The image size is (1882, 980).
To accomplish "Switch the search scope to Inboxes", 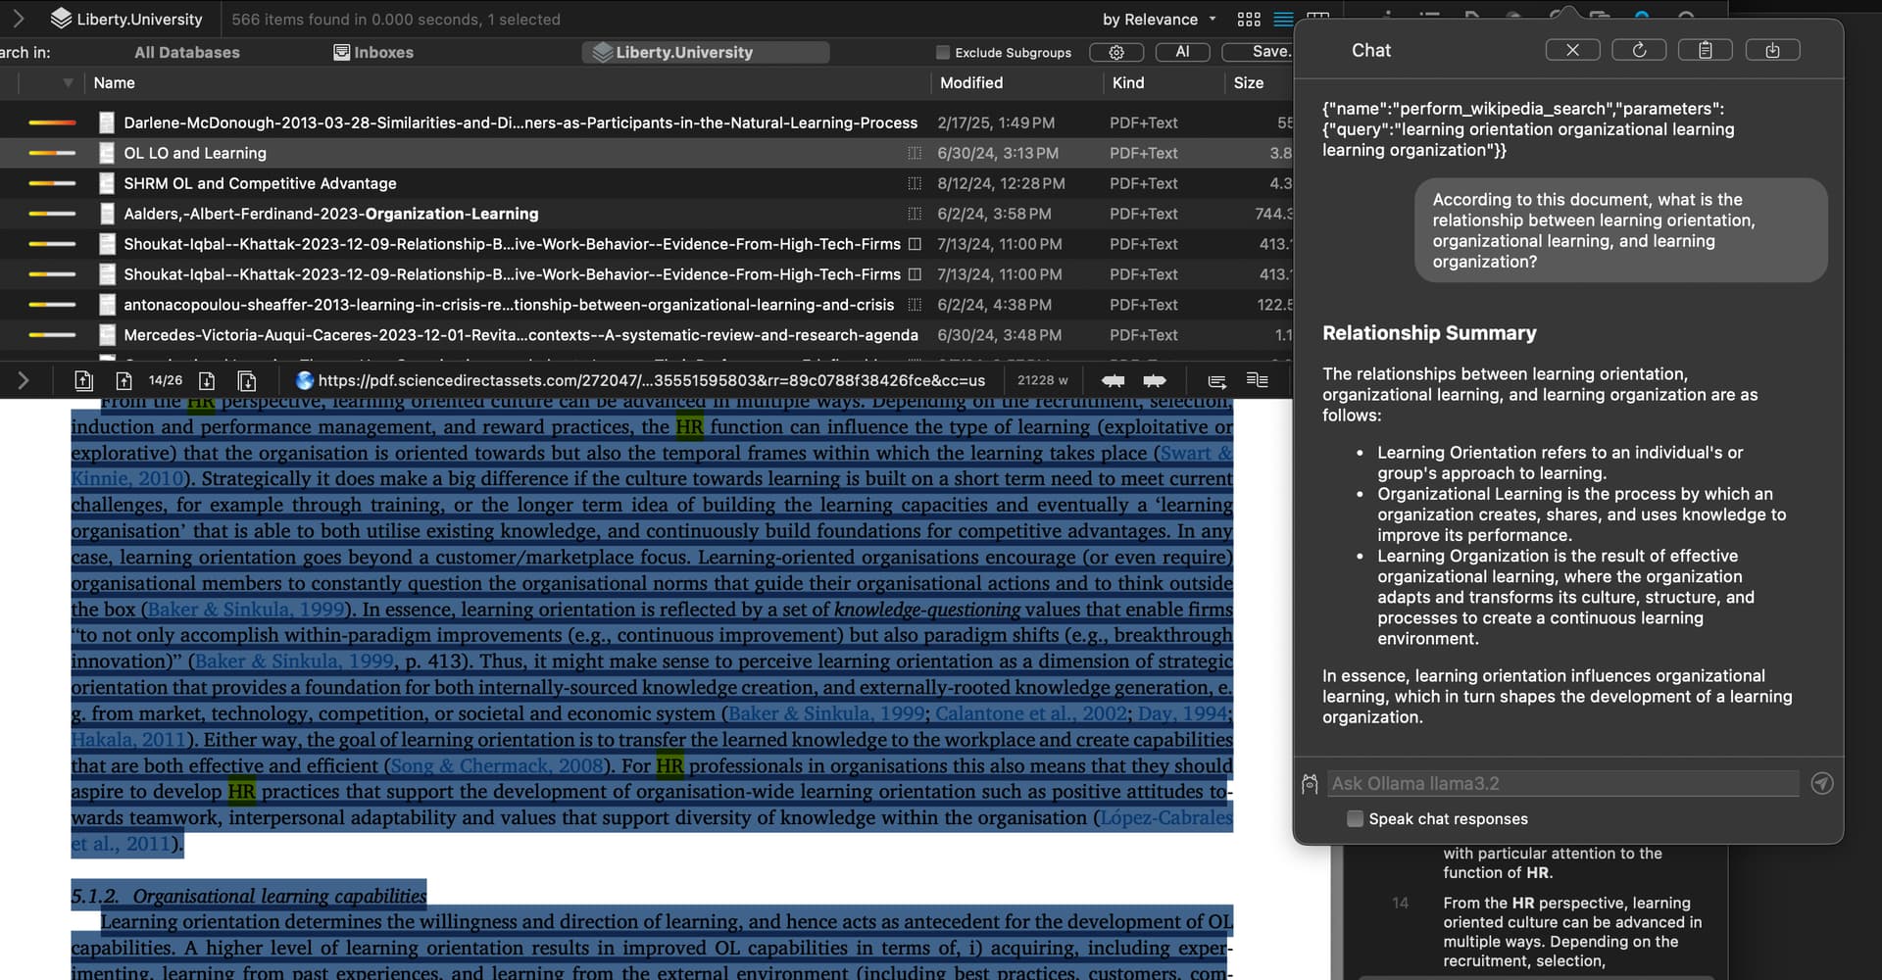I will pos(373,52).
